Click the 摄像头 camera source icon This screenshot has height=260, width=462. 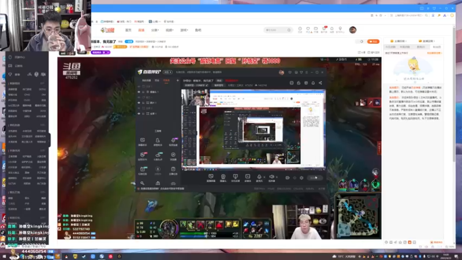(x=223, y=177)
